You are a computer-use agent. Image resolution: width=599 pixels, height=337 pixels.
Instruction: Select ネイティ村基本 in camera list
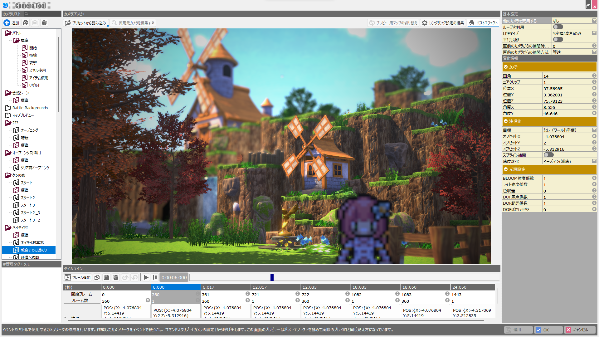click(32, 242)
